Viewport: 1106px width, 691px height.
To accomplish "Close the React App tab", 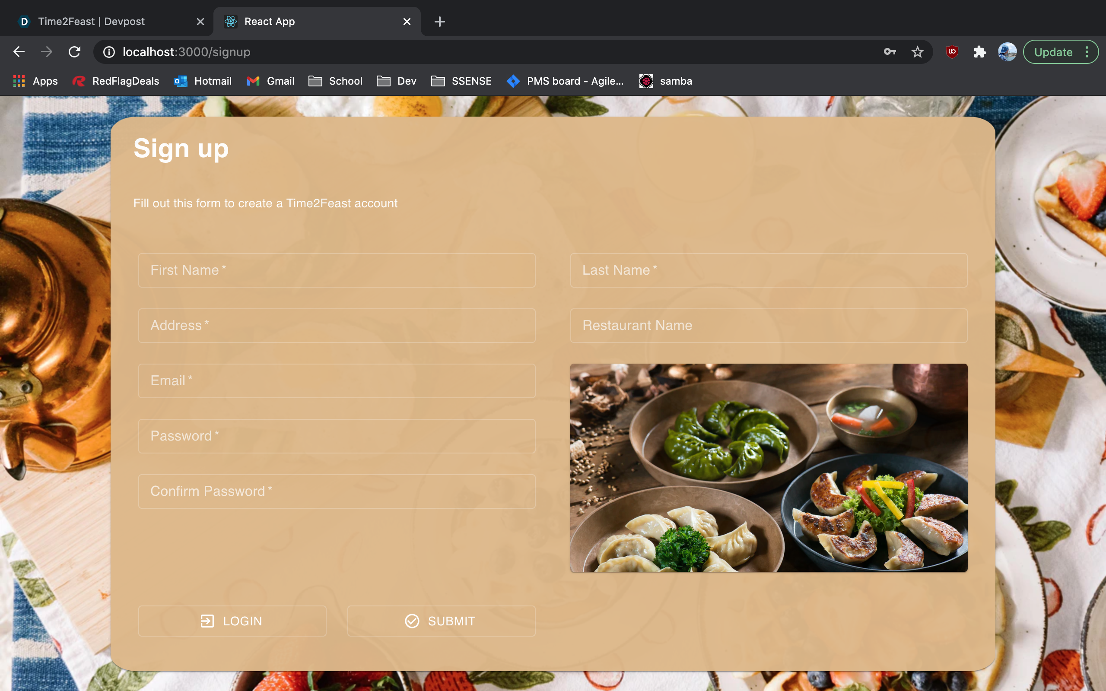I will 407,22.
